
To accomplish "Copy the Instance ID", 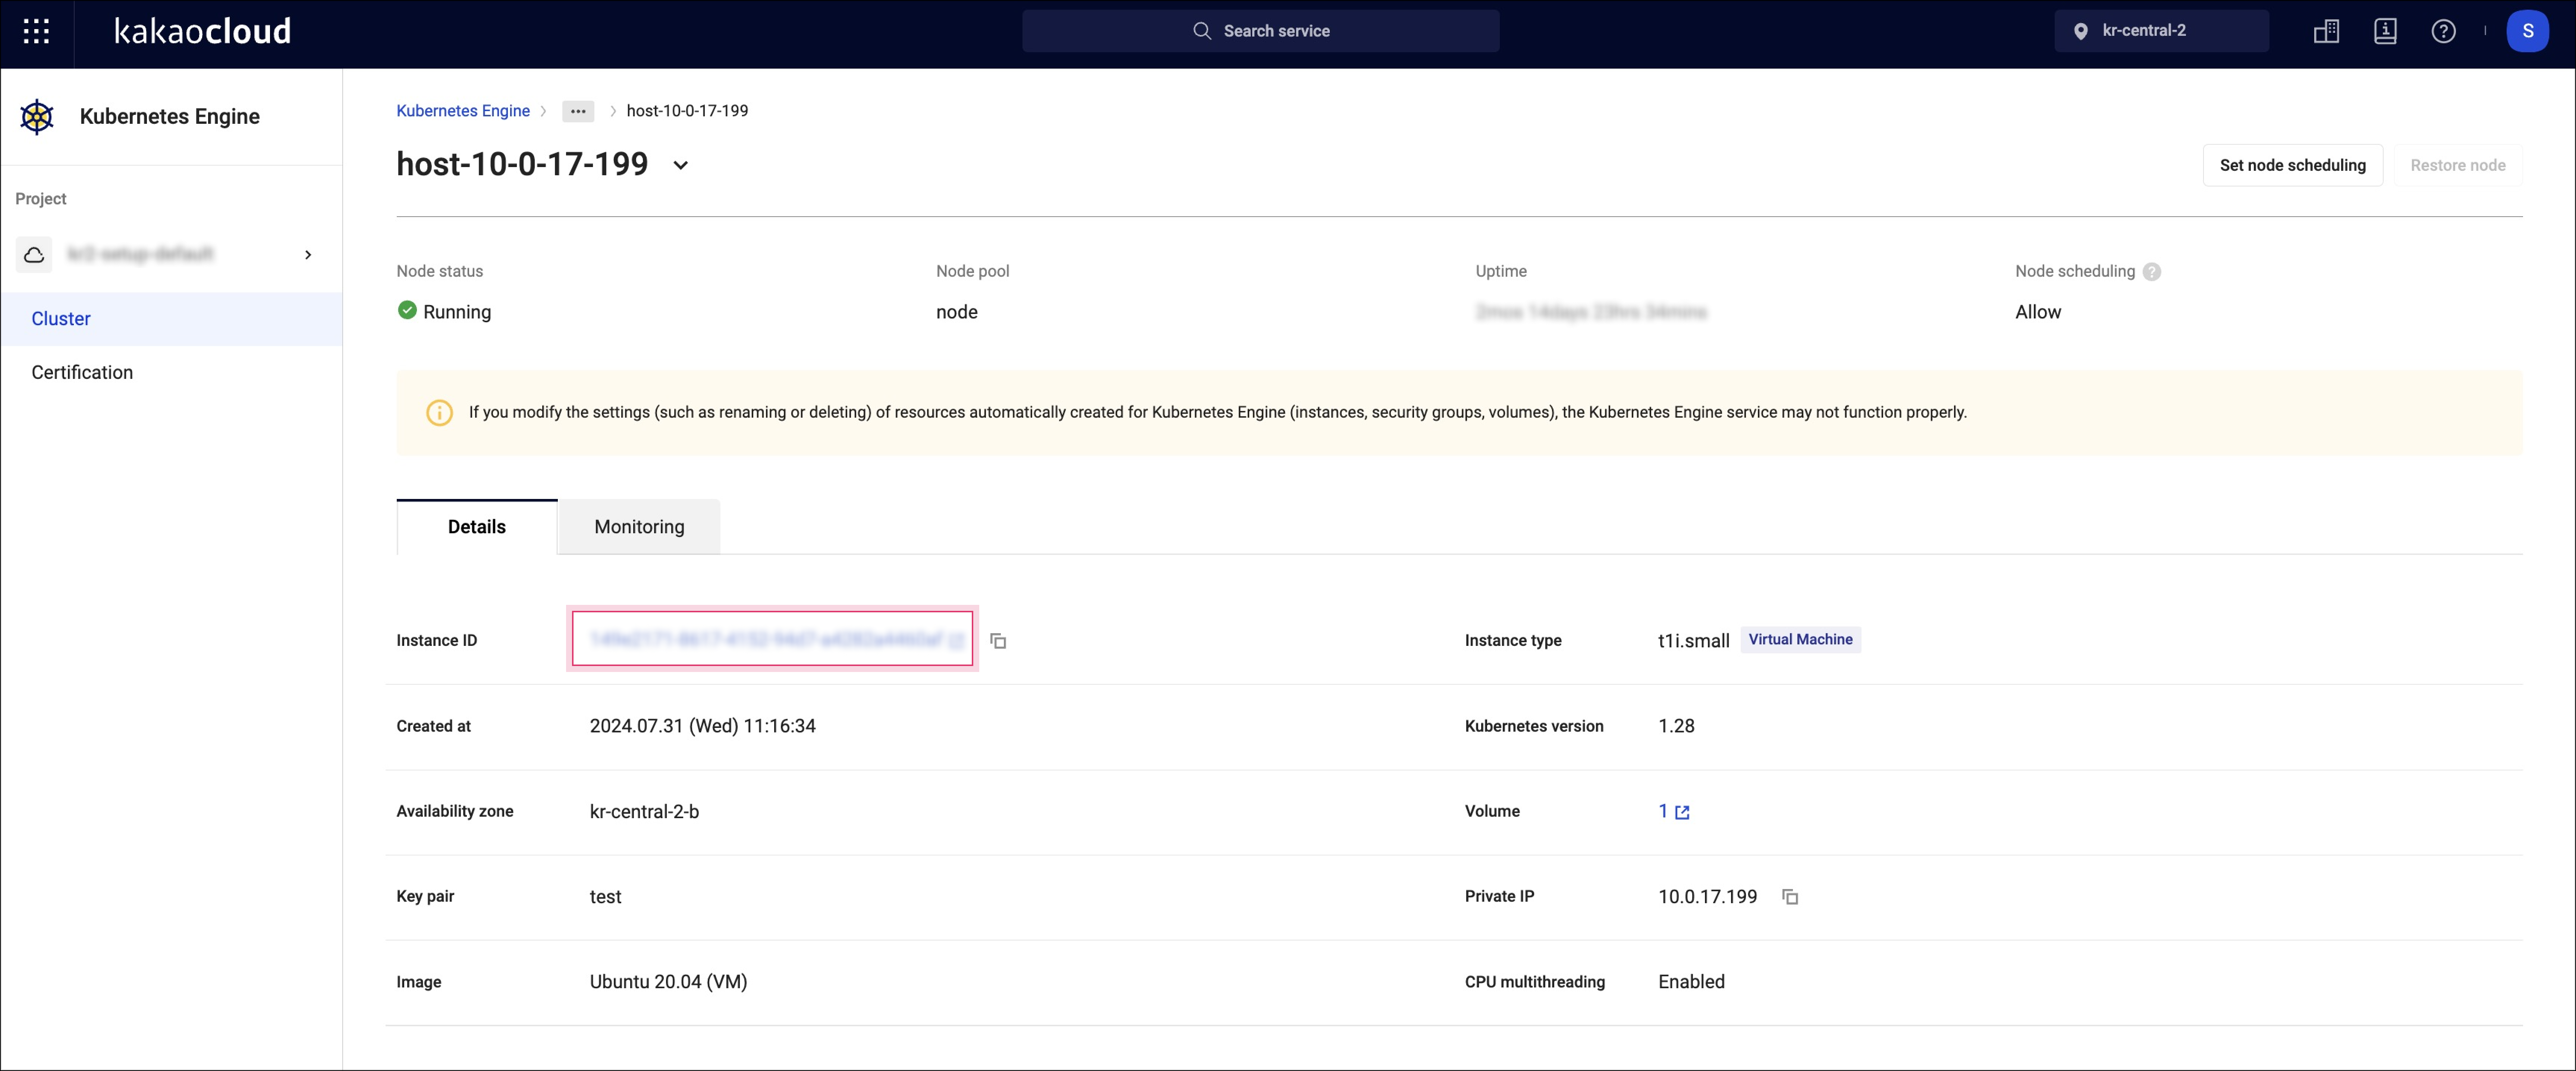I will pos(998,641).
